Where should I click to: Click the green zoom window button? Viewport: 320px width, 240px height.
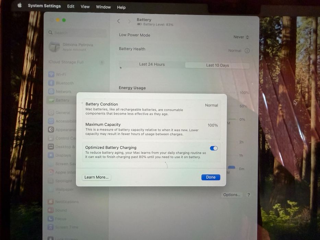[x=64, y=20]
